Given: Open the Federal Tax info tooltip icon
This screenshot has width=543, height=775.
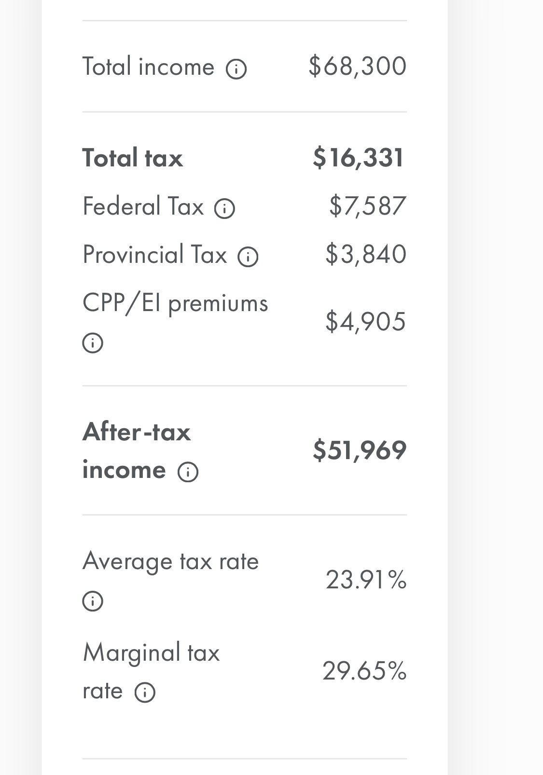Looking at the screenshot, I should coord(224,209).
